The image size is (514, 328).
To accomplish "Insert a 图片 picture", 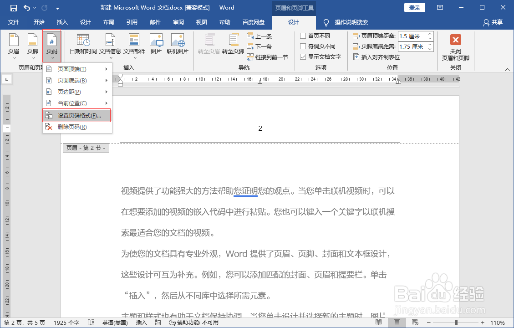I will pos(156,44).
